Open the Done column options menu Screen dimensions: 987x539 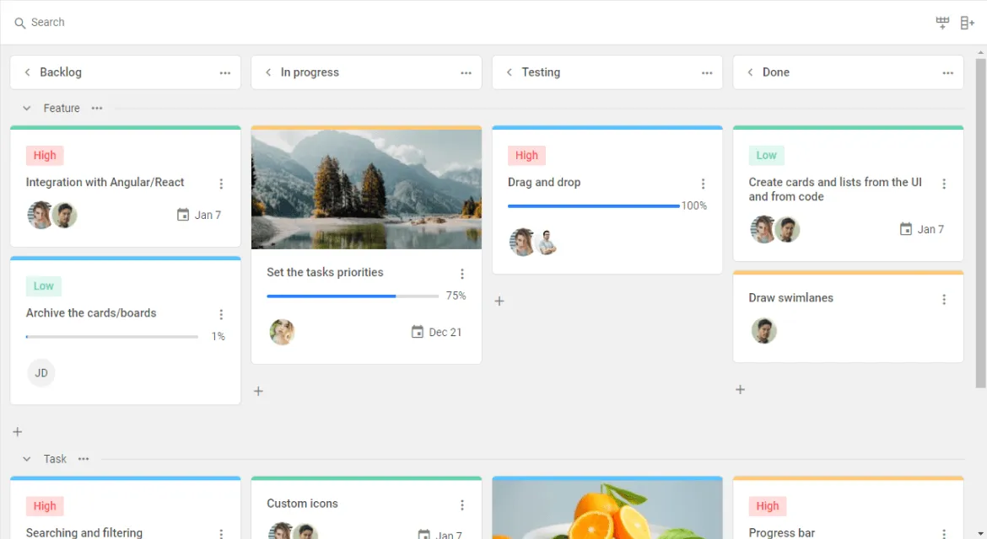coord(948,73)
